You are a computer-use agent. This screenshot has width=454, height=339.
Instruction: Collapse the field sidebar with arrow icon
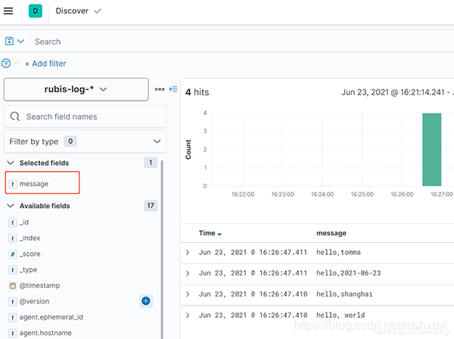click(173, 89)
